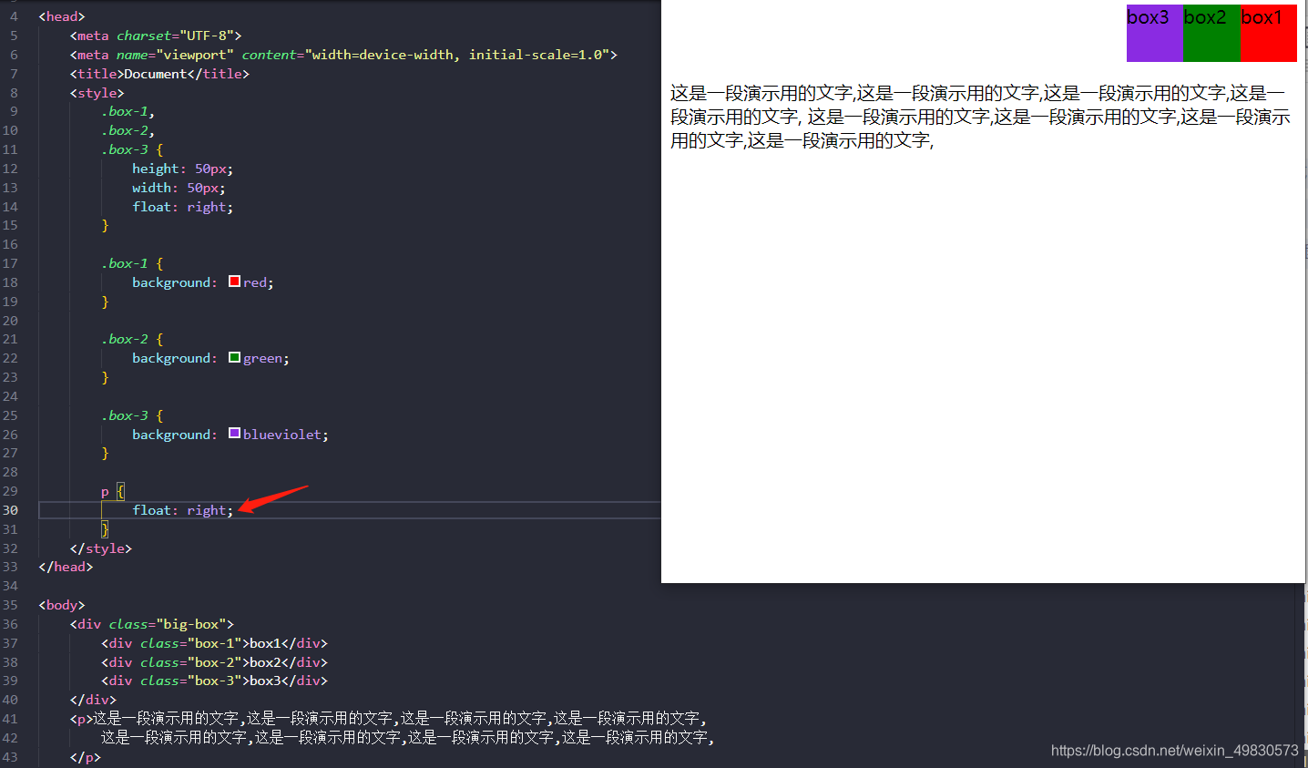Click the 'p {' selector on line 29
1308x768 pixels.
click(113, 491)
